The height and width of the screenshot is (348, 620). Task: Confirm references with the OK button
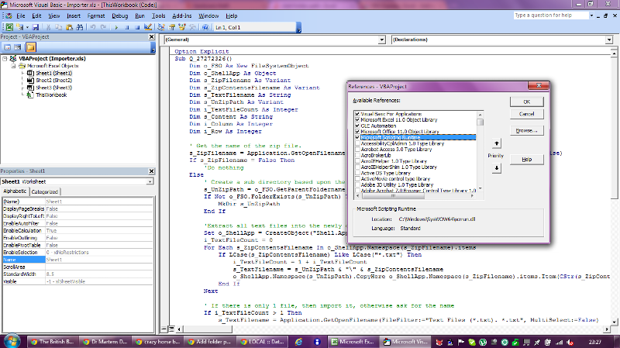click(527, 102)
